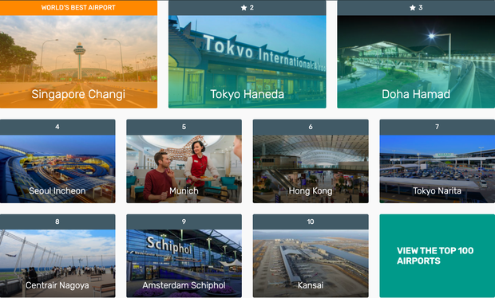Click the star icon on rank 2 header
The width and height of the screenshot is (495, 298).
click(244, 7)
